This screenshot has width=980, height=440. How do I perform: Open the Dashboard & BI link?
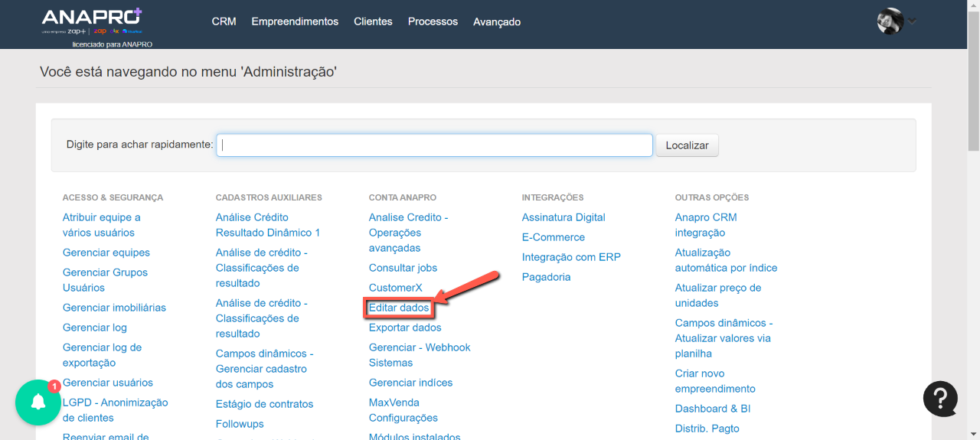click(x=712, y=409)
